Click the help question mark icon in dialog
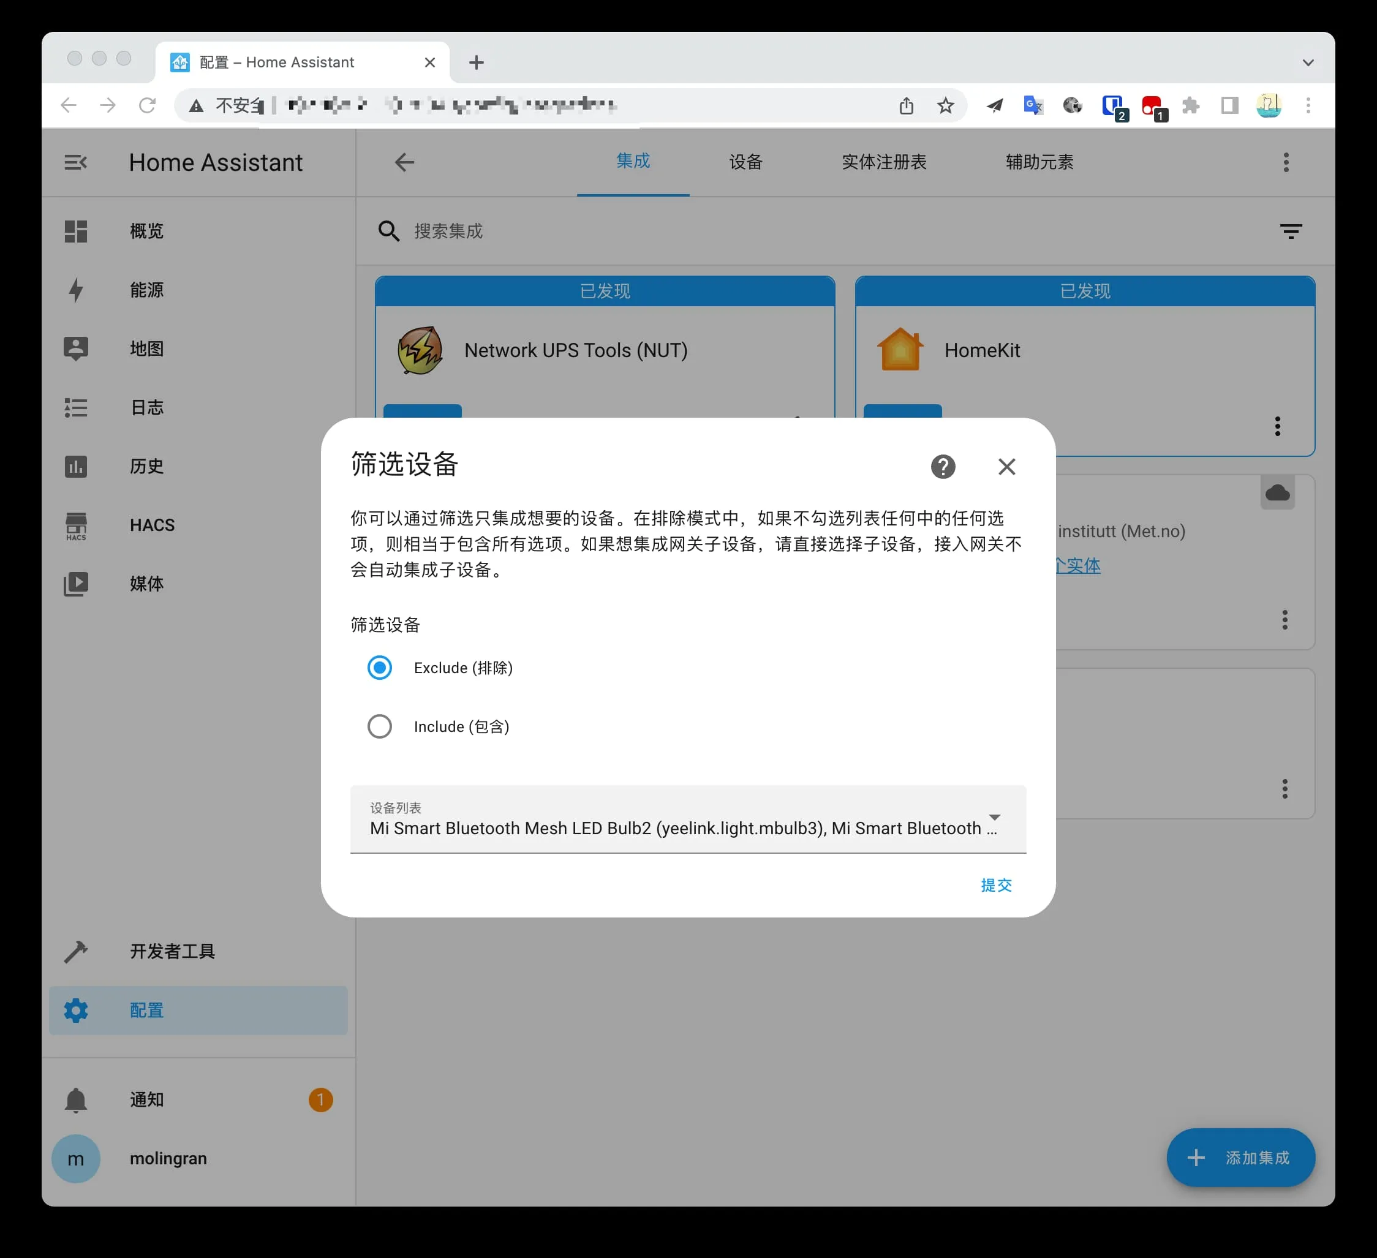 (943, 467)
